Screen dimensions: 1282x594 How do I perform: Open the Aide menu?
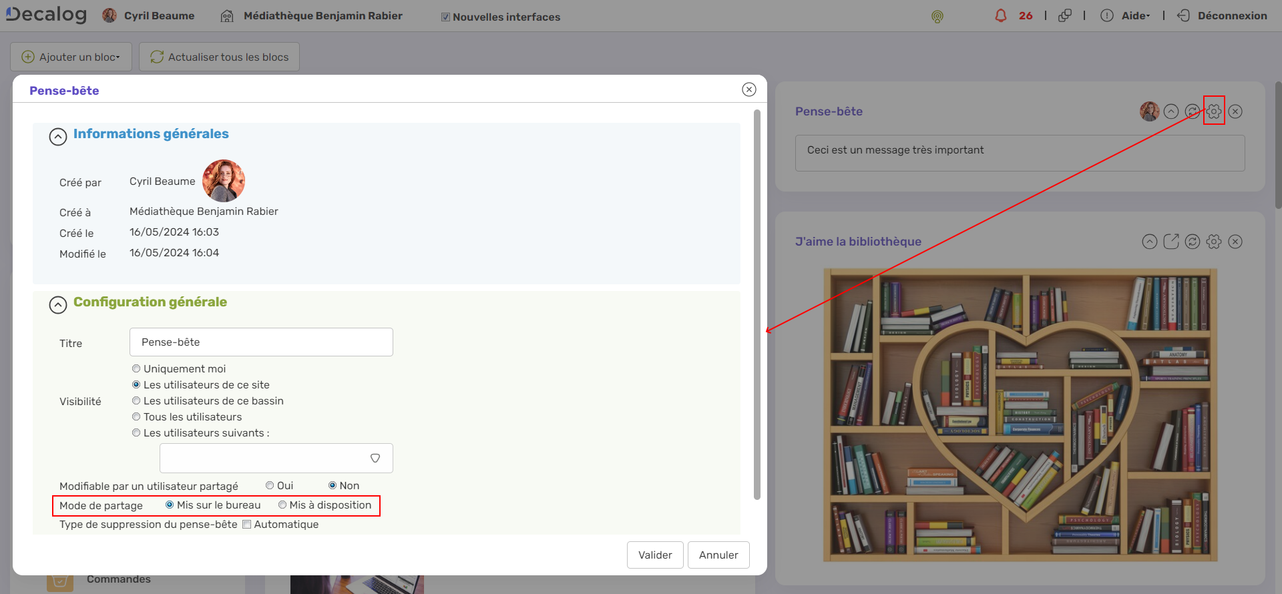pyautogui.click(x=1134, y=16)
